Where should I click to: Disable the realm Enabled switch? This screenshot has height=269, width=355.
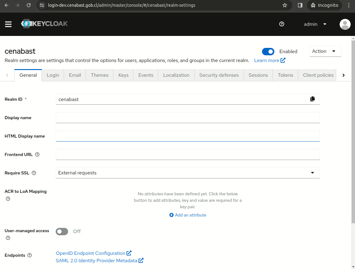coord(268,52)
